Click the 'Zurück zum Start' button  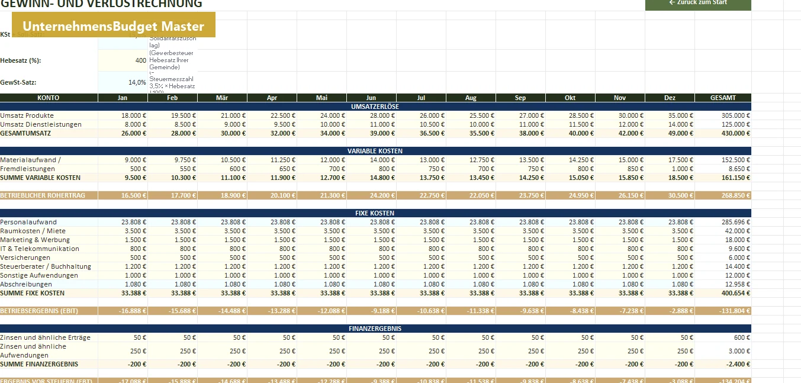698,4
